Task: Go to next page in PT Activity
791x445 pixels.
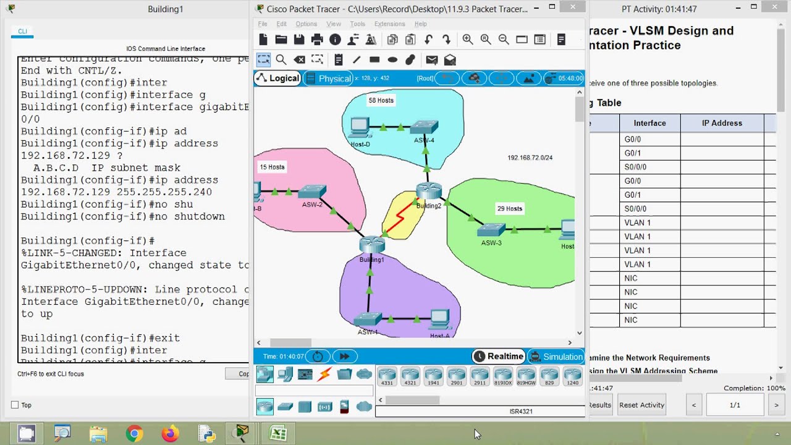Action: pyautogui.click(x=776, y=405)
